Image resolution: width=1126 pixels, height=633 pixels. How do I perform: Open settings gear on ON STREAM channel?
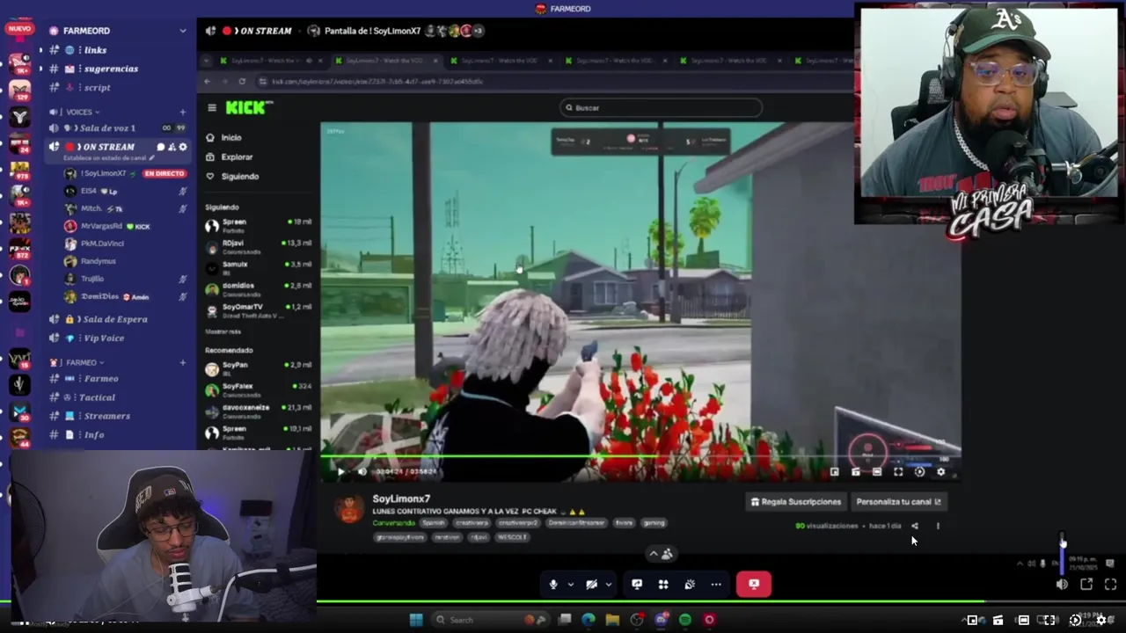[x=183, y=147]
